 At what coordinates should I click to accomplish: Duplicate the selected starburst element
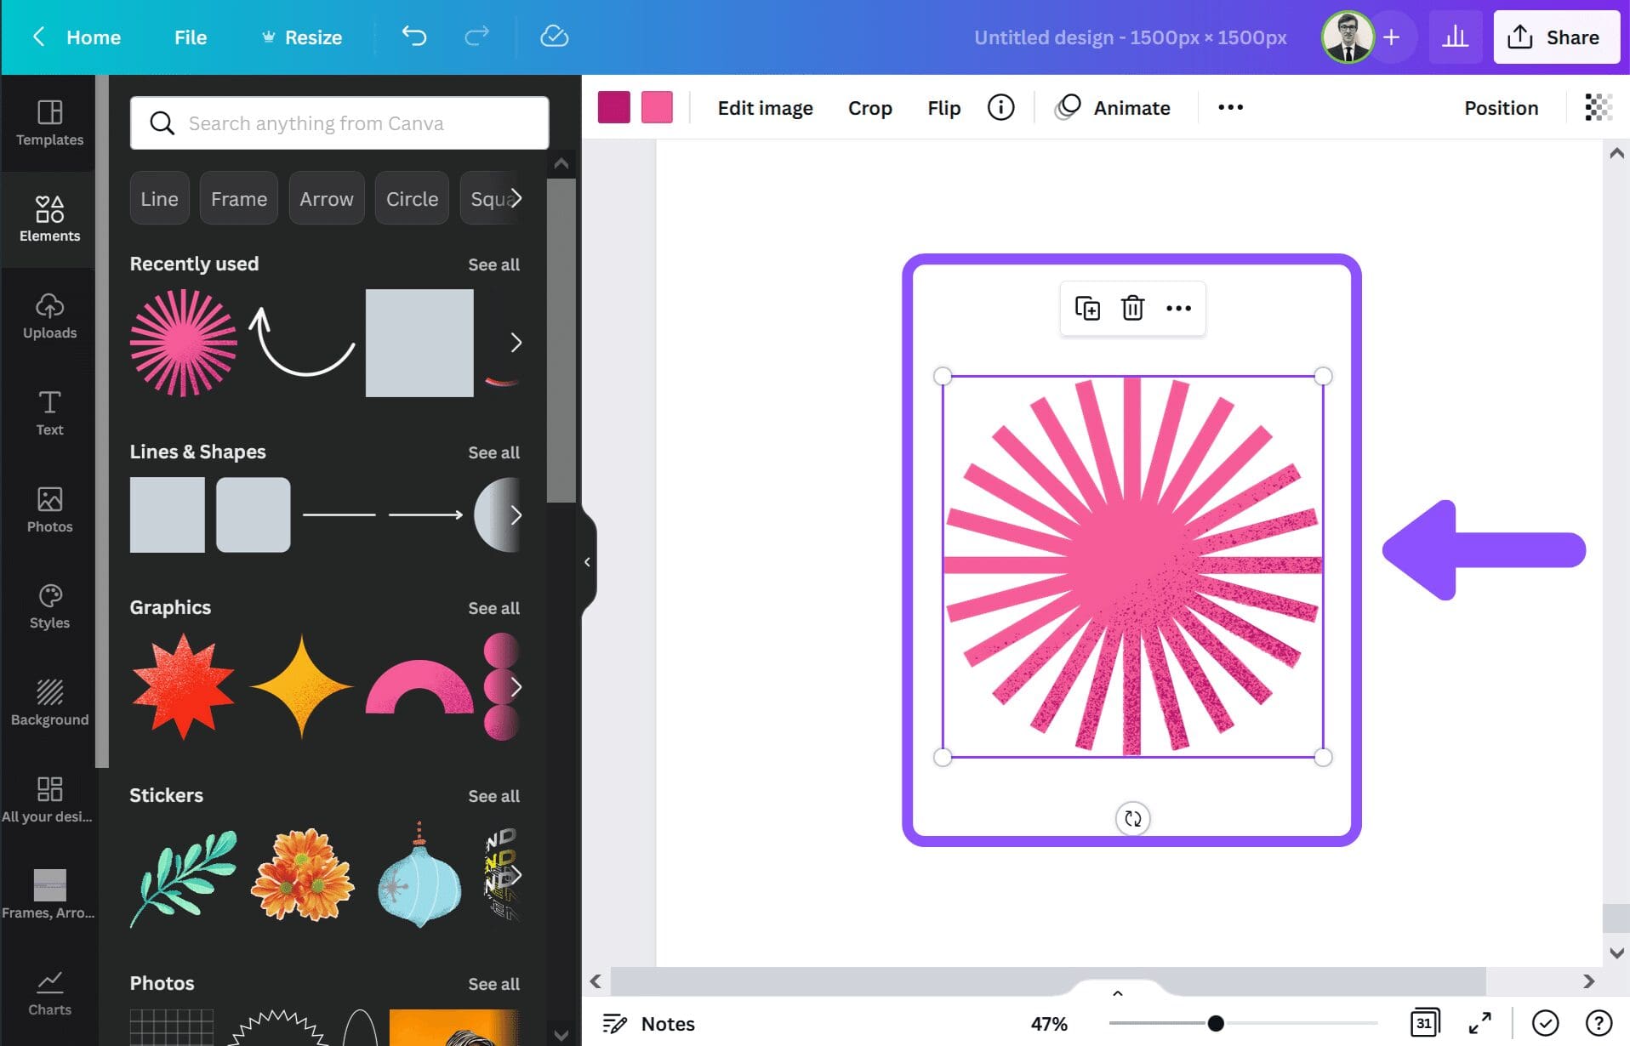tap(1086, 308)
